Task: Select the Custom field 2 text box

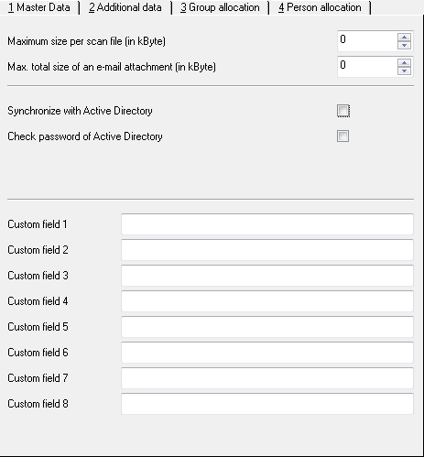Action: 267,250
